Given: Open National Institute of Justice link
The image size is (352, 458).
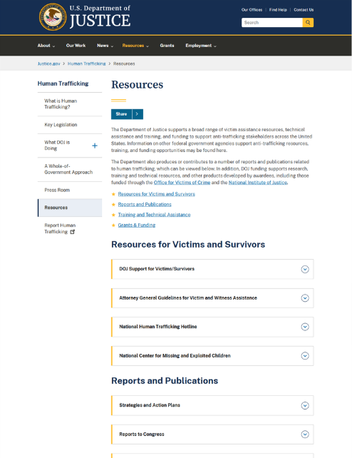Looking at the screenshot, I should 258,183.
